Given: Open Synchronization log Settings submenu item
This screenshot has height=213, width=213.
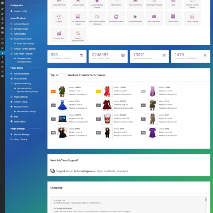Looking at the screenshot, I should 28,92.
